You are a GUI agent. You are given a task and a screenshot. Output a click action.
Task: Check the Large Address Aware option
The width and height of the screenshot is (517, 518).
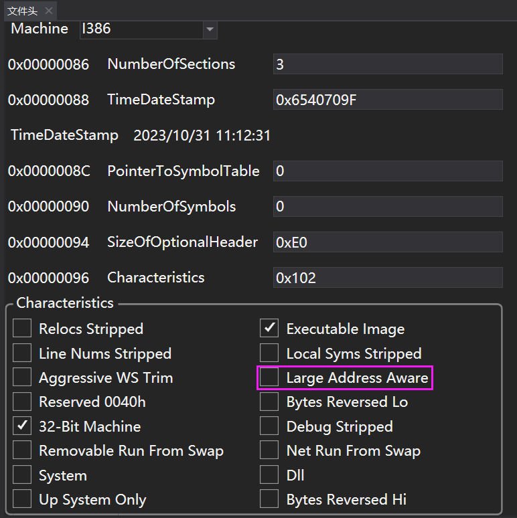(x=269, y=377)
